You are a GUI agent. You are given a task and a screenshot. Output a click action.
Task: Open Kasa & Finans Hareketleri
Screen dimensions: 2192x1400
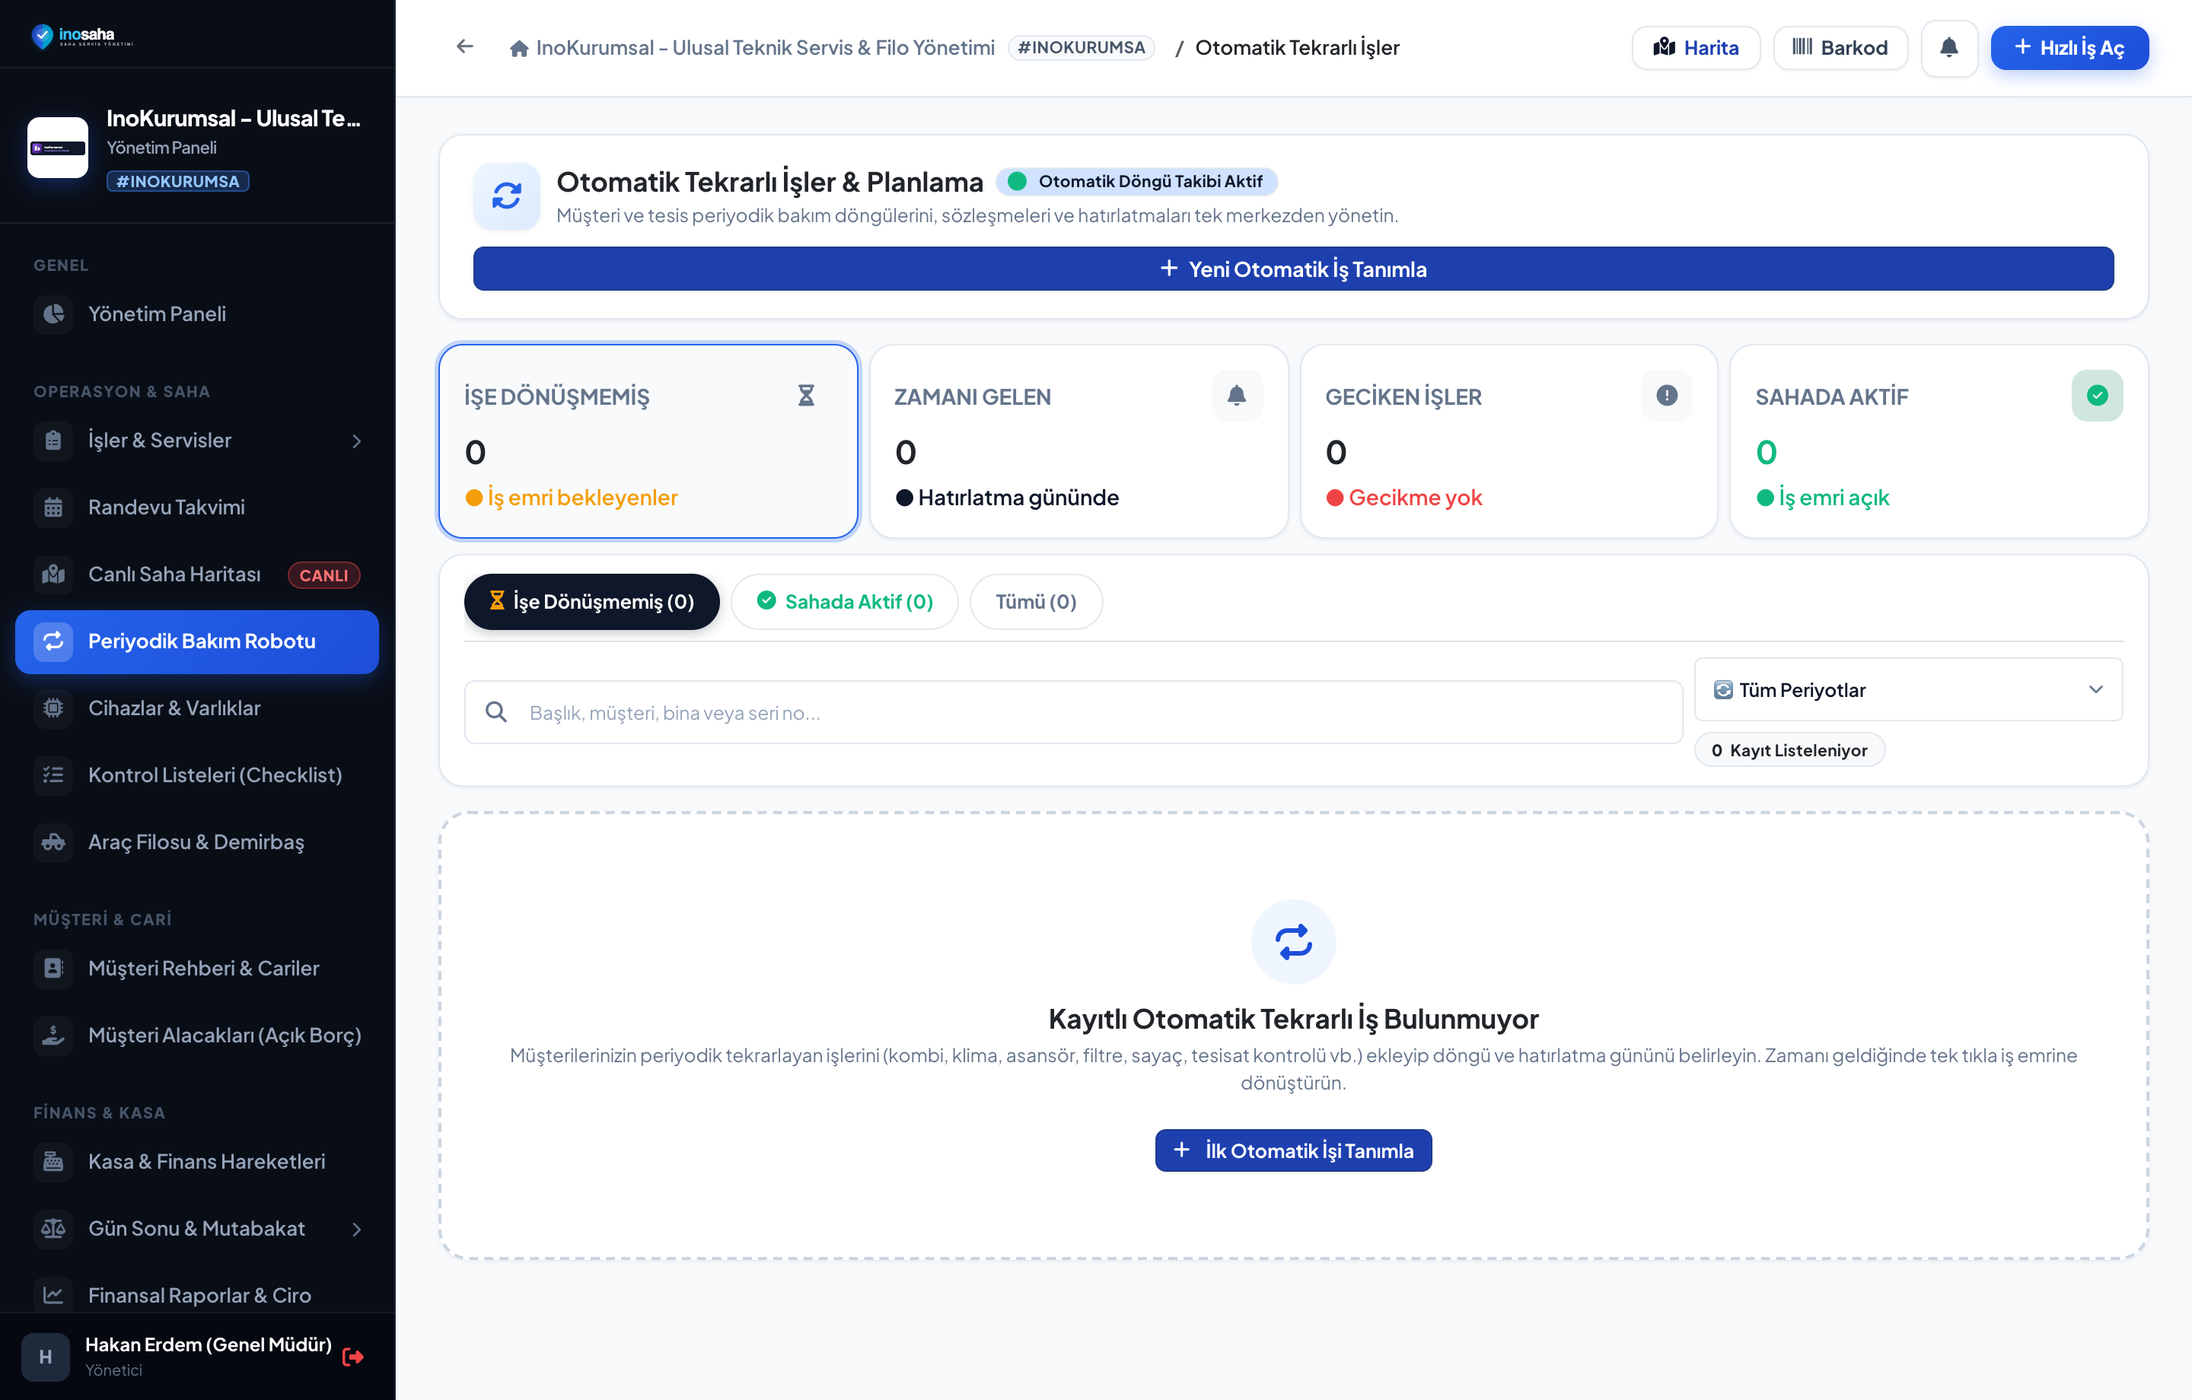coord(196,1162)
